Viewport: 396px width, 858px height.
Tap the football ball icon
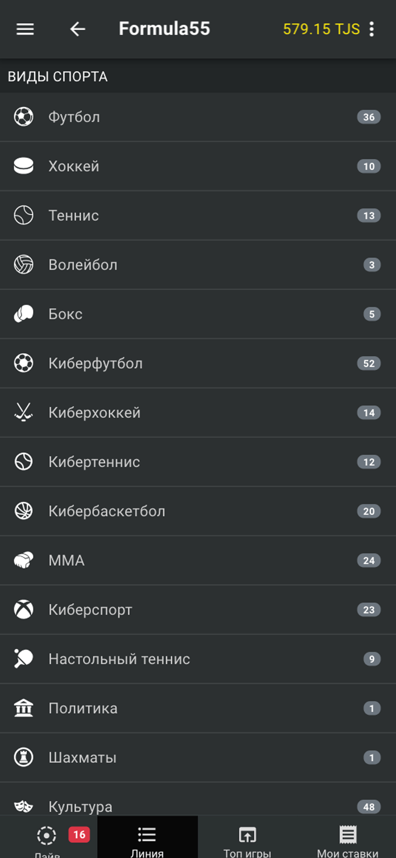[24, 117]
